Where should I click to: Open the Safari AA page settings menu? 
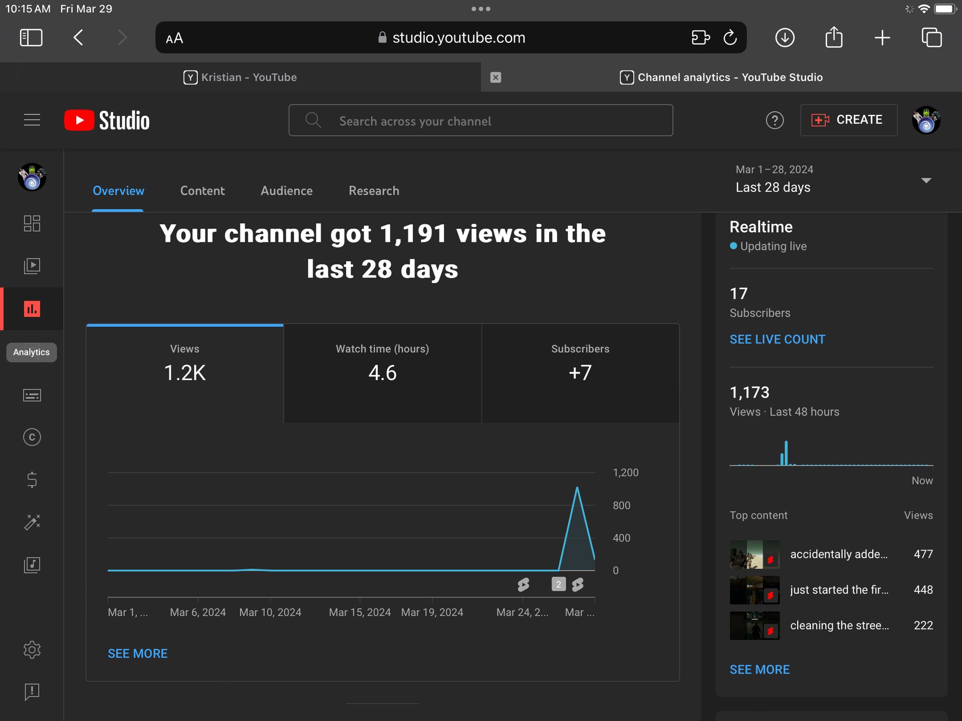coord(174,38)
